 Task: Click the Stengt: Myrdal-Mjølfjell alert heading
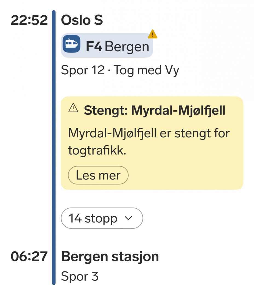[154, 110]
